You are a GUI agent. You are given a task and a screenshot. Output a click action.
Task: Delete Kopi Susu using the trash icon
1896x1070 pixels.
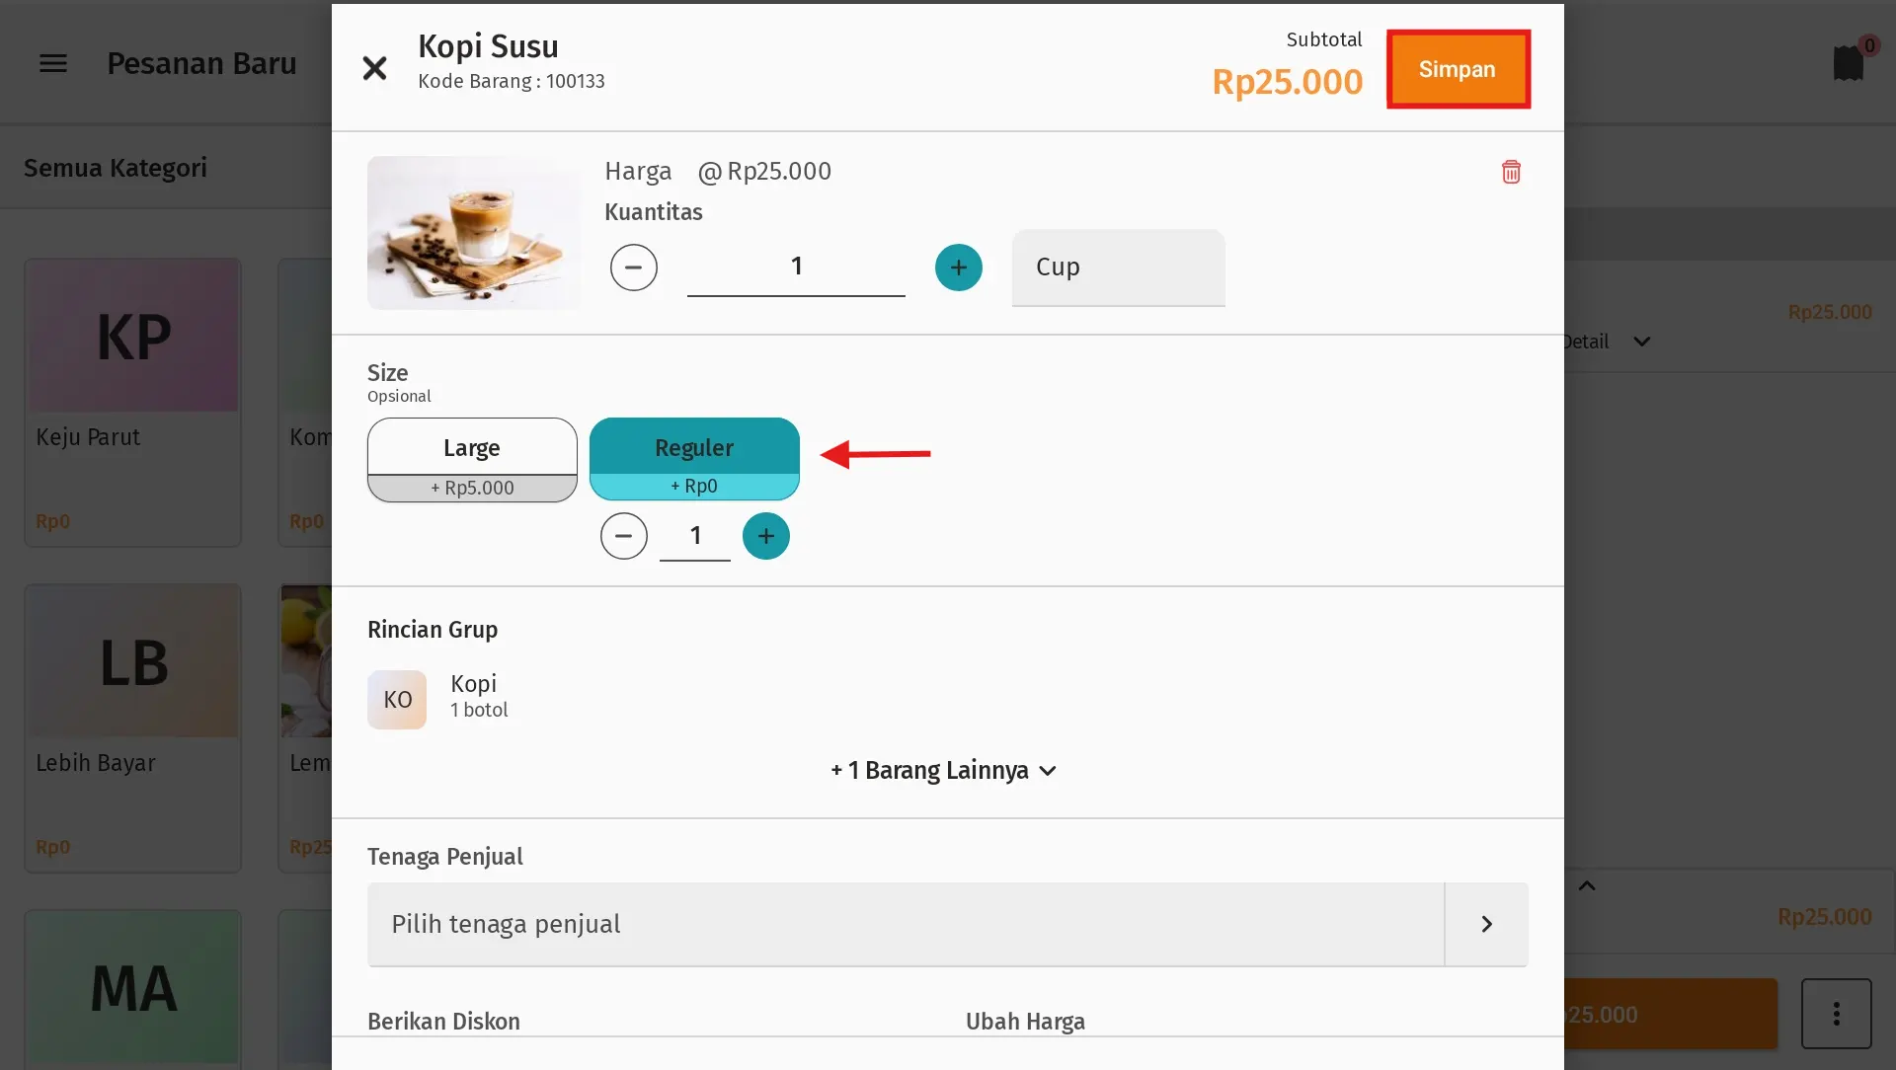click(x=1511, y=171)
